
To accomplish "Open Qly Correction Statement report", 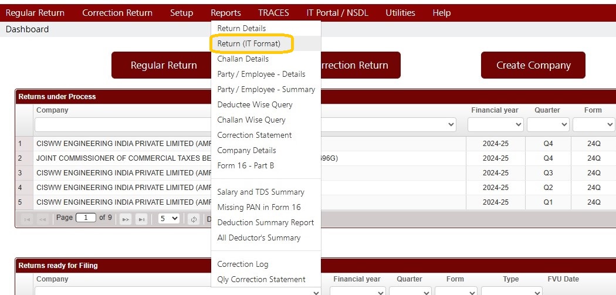I will pyautogui.click(x=261, y=280).
